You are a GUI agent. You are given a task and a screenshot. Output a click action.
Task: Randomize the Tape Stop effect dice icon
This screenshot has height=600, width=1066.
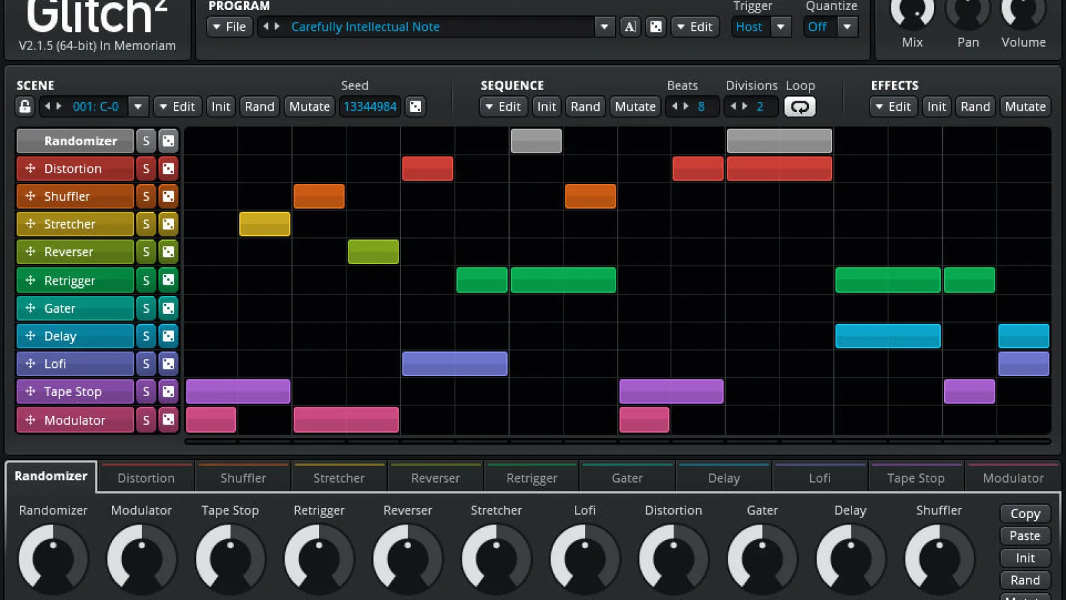tap(169, 392)
